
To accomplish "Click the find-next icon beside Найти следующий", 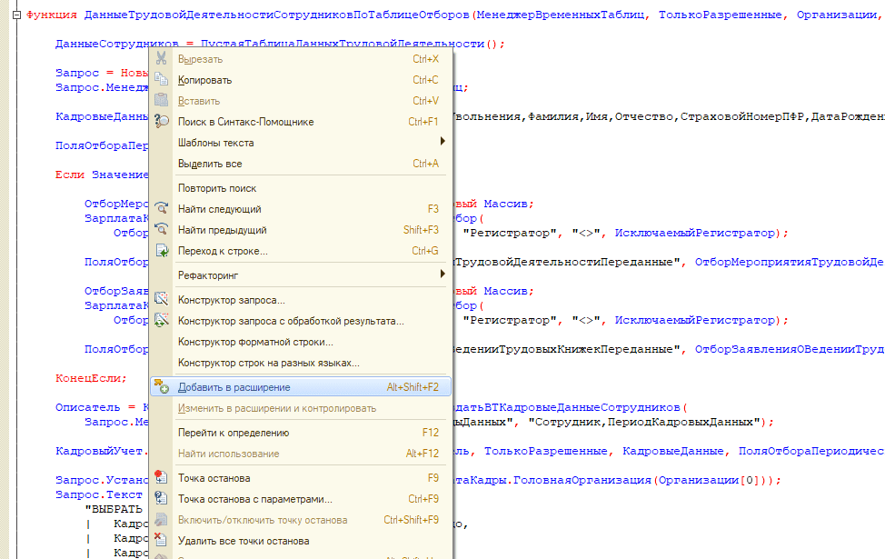I will point(162,208).
